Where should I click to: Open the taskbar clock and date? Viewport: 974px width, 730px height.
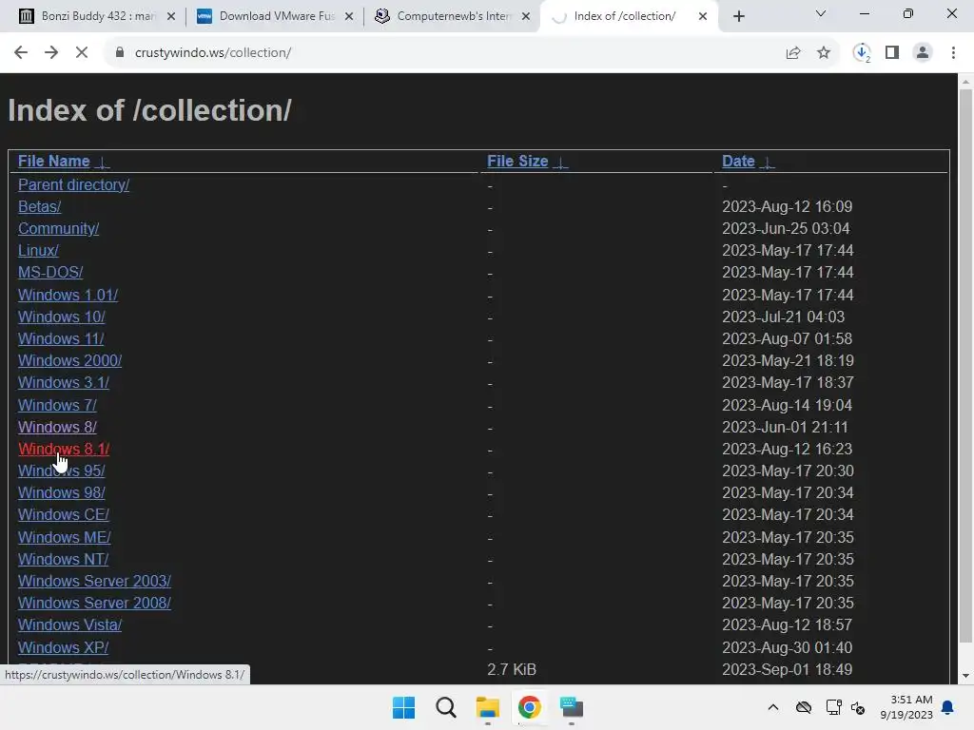click(906, 707)
